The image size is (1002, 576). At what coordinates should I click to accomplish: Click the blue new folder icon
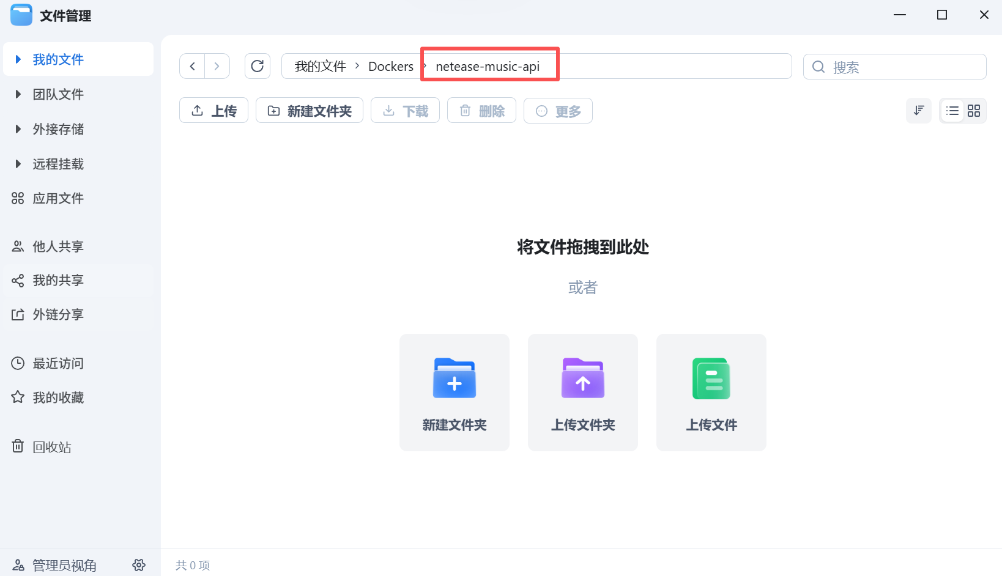pos(454,378)
